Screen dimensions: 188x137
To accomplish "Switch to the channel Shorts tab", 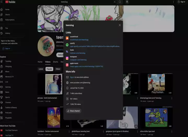I will pyautogui.click(x=56, y=62).
